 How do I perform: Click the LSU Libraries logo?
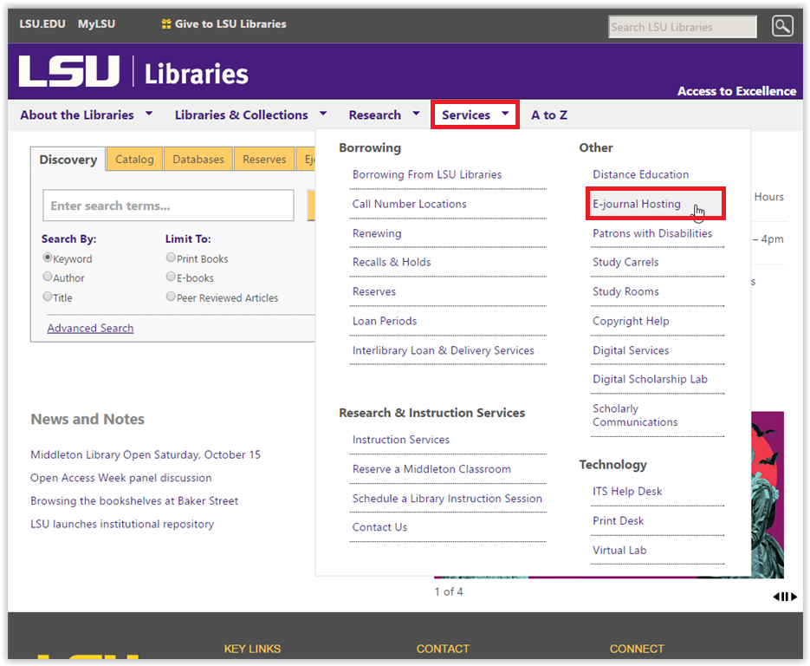click(x=133, y=71)
